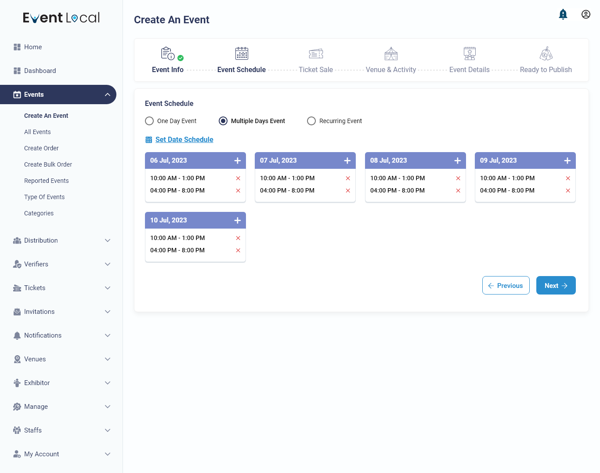Open the notification bell icon
Viewport: 600px width, 473px height.
coord(563,14)
